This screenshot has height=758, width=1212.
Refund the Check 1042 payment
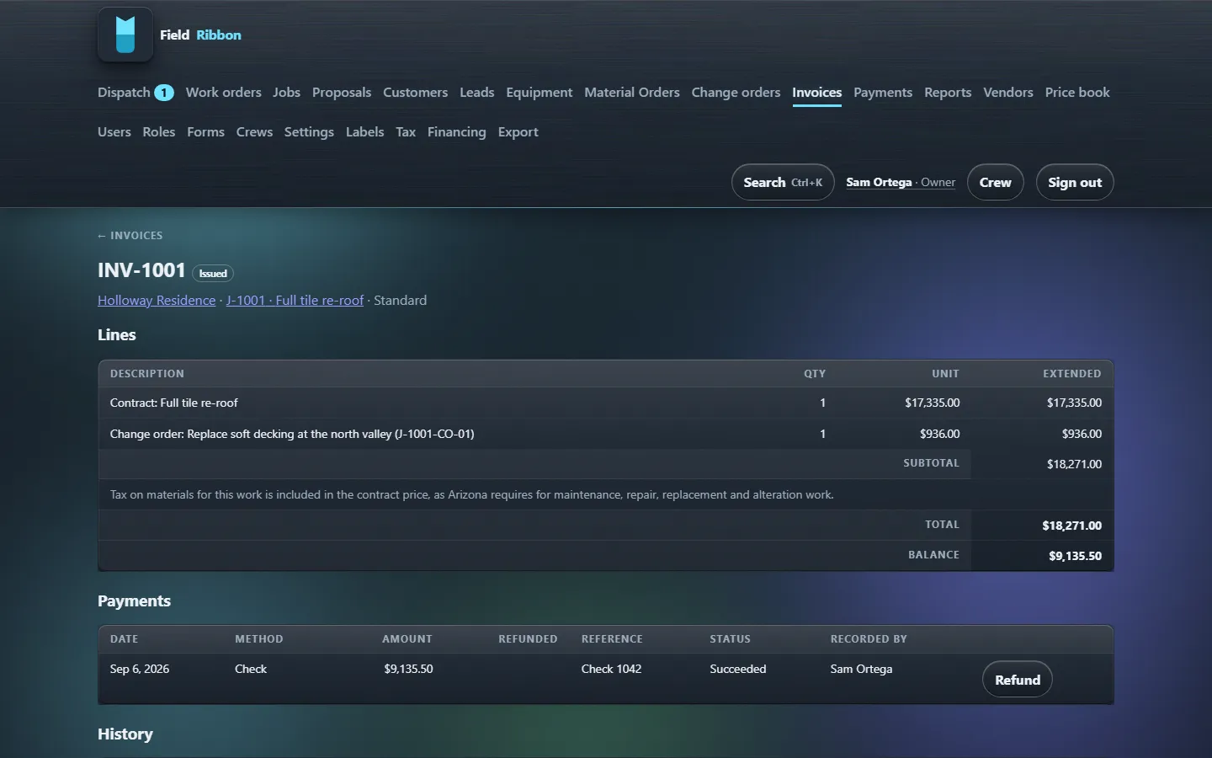pyautogui.click(x=1018, y=680)
